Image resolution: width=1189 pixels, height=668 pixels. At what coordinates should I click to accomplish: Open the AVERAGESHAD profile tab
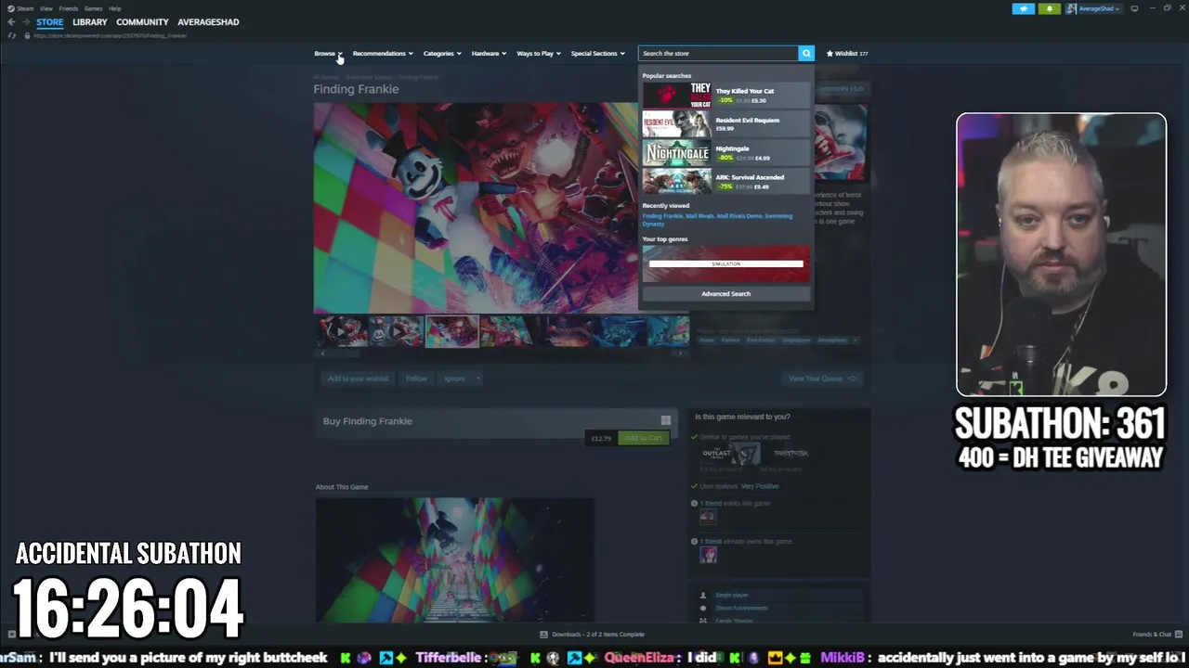[x=208, y=22]
